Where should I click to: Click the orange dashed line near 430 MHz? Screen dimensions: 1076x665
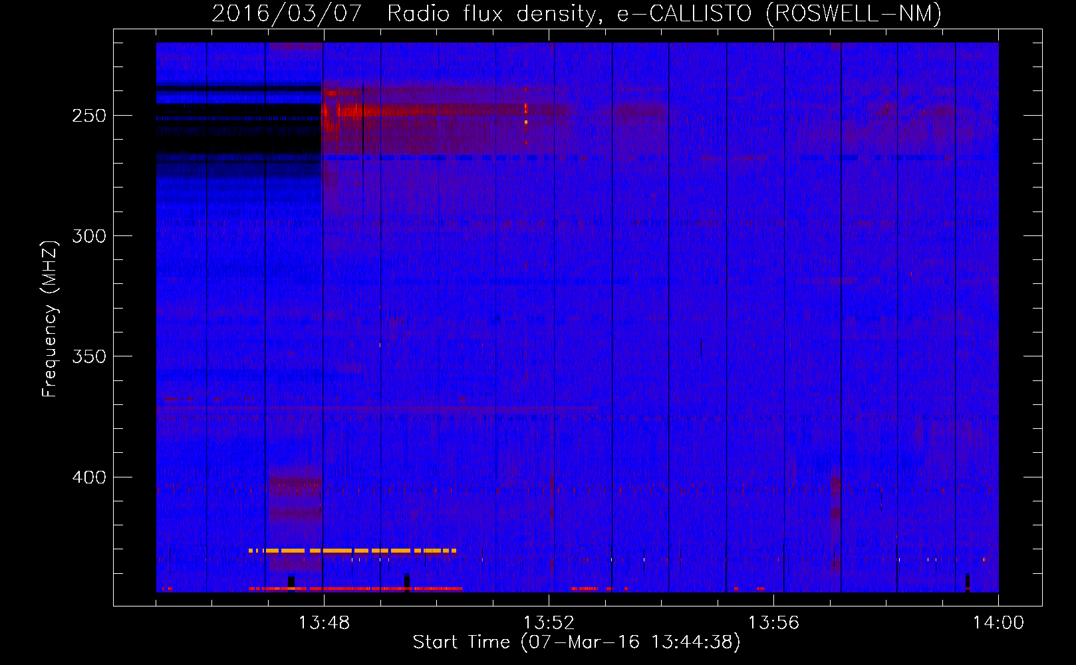pyautogui.click(x=352, y=551)
